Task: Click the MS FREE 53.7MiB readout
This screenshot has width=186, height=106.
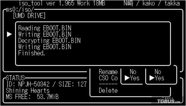Action: [32, 97]
